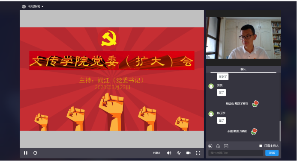Toggle the camera video icon
Image resolution: width=297 pixels, height=161 pixels.
[x=189, y=153]
